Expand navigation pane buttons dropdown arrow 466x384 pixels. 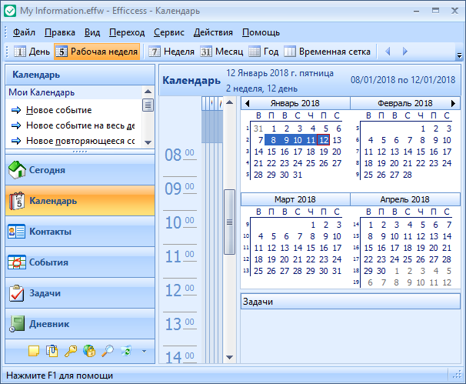tap(143, 352)
